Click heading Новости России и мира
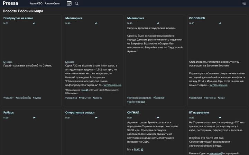 click(23, 11)
